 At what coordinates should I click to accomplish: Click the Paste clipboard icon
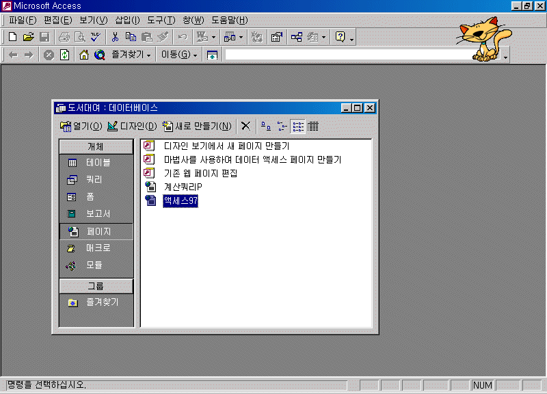147,37
